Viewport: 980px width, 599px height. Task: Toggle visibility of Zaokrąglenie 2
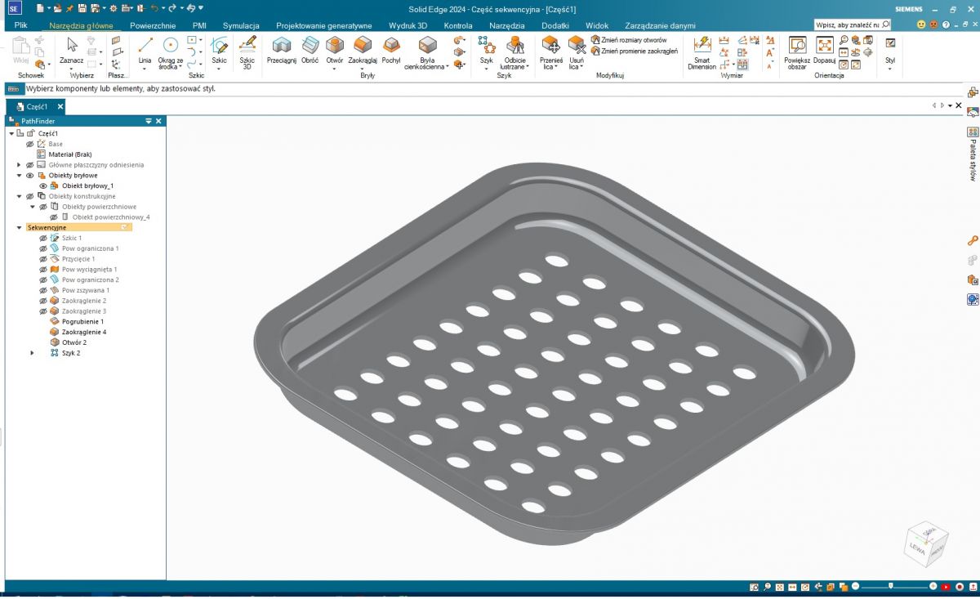43,301
